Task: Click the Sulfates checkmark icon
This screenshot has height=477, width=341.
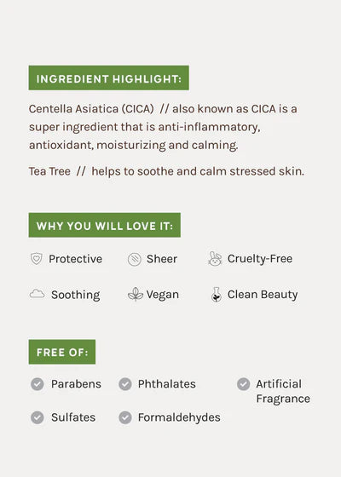Action: 38,417
